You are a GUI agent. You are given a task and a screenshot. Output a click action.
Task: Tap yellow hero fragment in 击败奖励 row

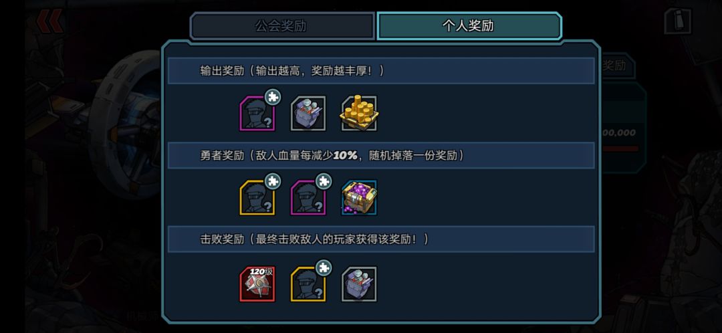click(x=308, y=284)
